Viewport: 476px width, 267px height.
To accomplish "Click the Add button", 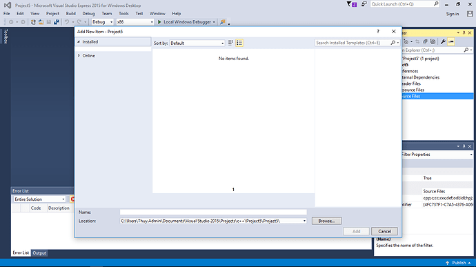I will click(x=356, y=231).
